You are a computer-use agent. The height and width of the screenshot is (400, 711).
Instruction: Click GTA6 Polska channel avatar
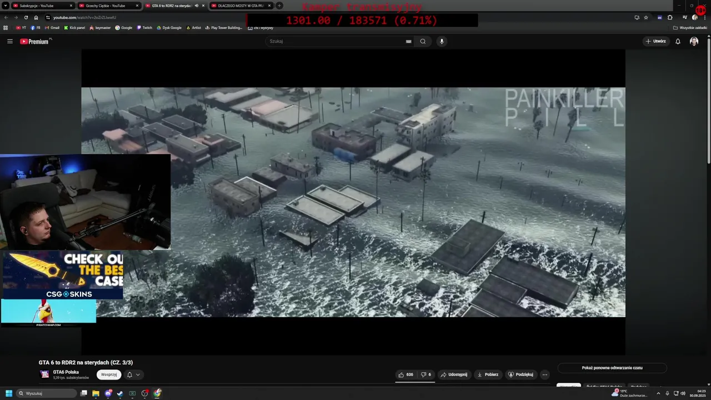[44, 374]
